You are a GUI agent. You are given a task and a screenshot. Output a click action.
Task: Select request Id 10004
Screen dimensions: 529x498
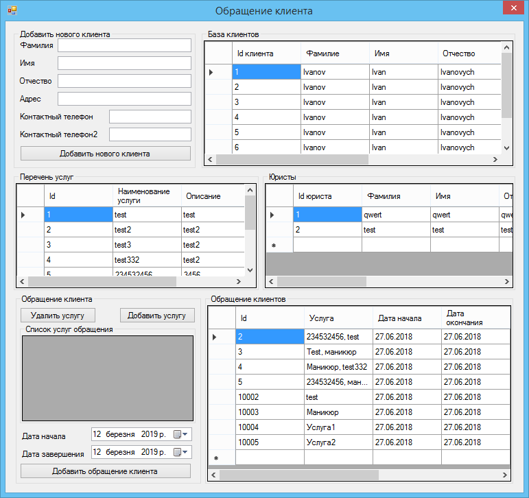pos(270,427)
